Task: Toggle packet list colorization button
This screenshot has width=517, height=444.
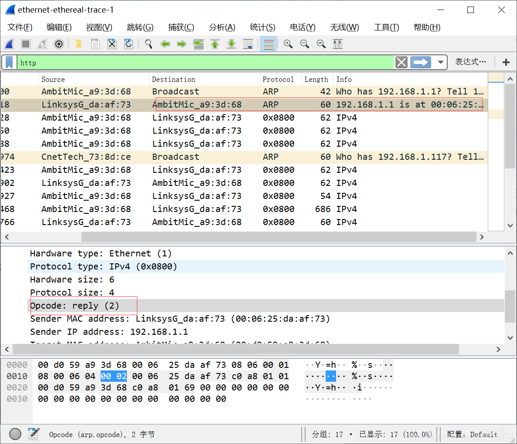Action: (269, 44)
